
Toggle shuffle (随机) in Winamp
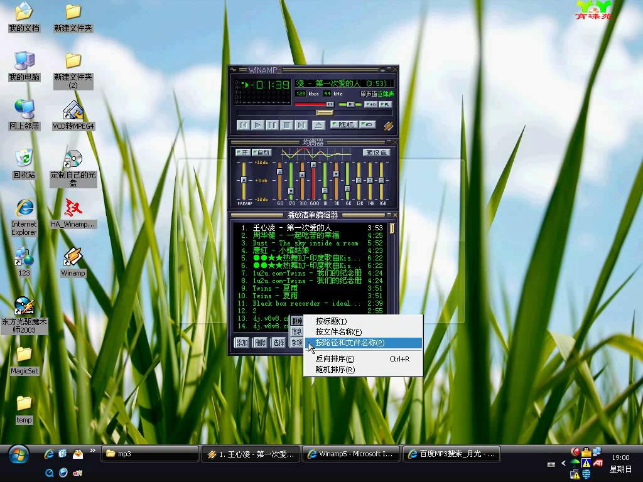click(x=343, y=125)
